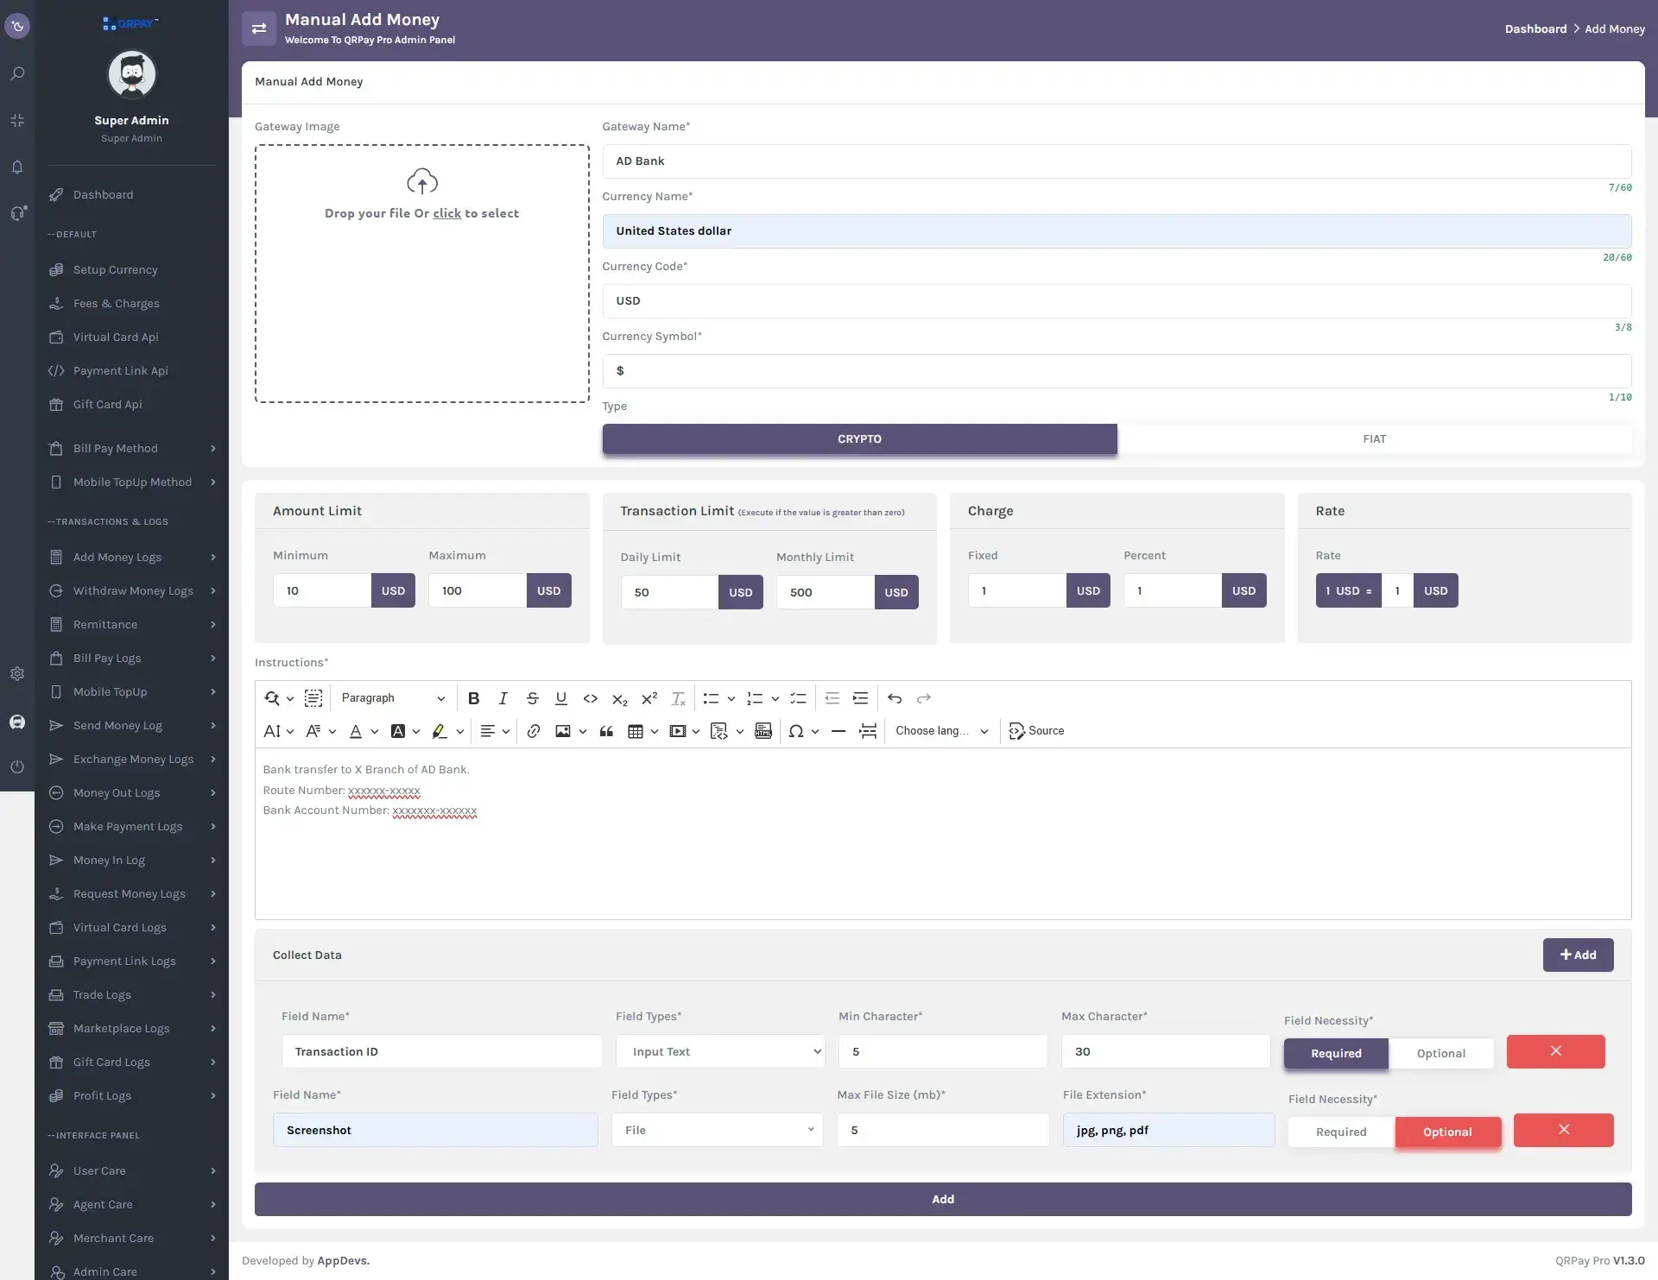
Task: Set Transaction ID field as Optional
Action: click(1441, 1053)
